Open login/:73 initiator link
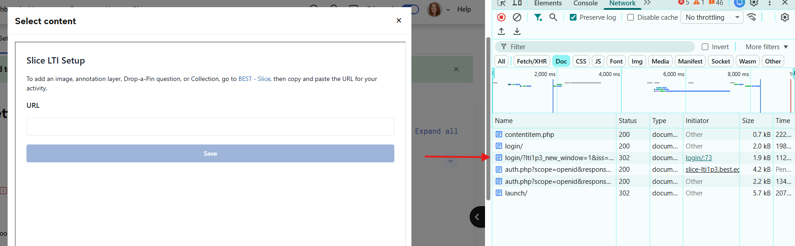 pos(699,158)
